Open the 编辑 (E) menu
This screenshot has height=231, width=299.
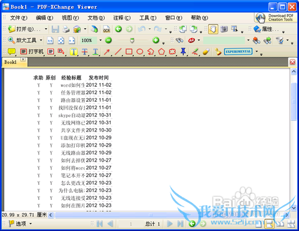click(x=44, y=18)
